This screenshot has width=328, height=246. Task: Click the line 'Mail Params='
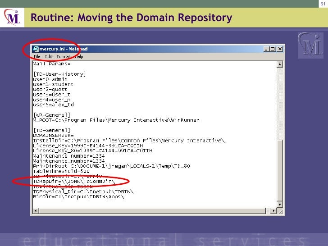click(x=52, y=64)
